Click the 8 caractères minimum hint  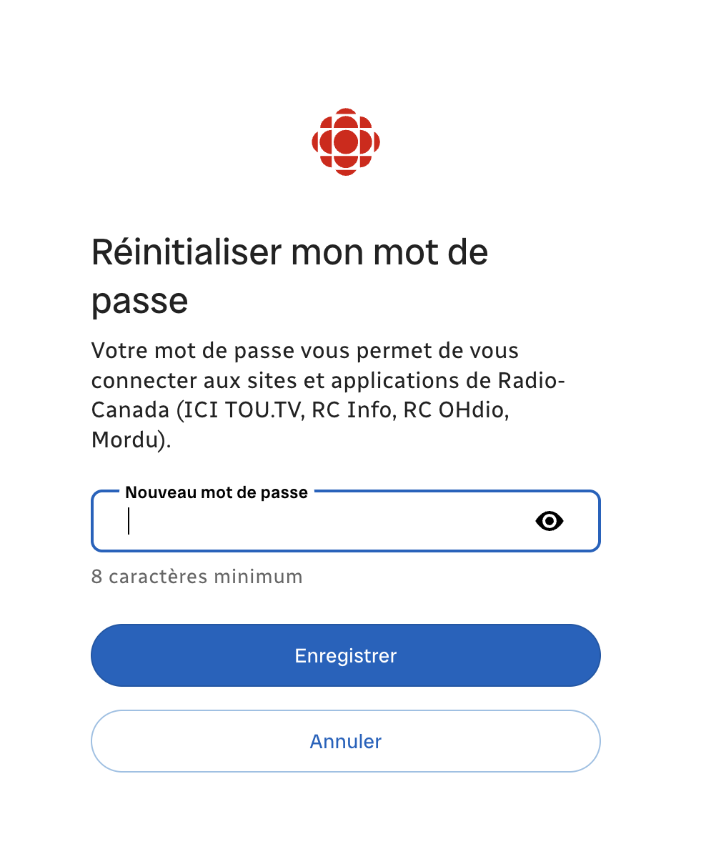point(197,577)
